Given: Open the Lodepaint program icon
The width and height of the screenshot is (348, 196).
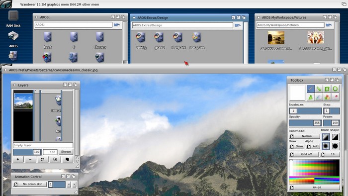Looking at the screenshot, I should pyautogui.click(x=178, y=40).
